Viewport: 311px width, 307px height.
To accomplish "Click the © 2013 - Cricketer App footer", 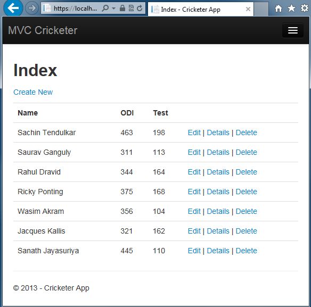I will 51,288.
